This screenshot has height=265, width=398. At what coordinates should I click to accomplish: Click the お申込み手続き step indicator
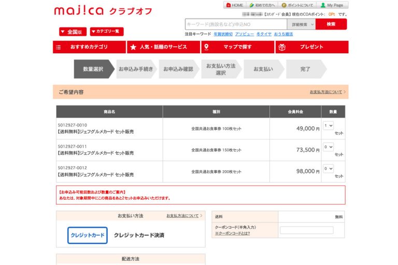tap(137, 69)
